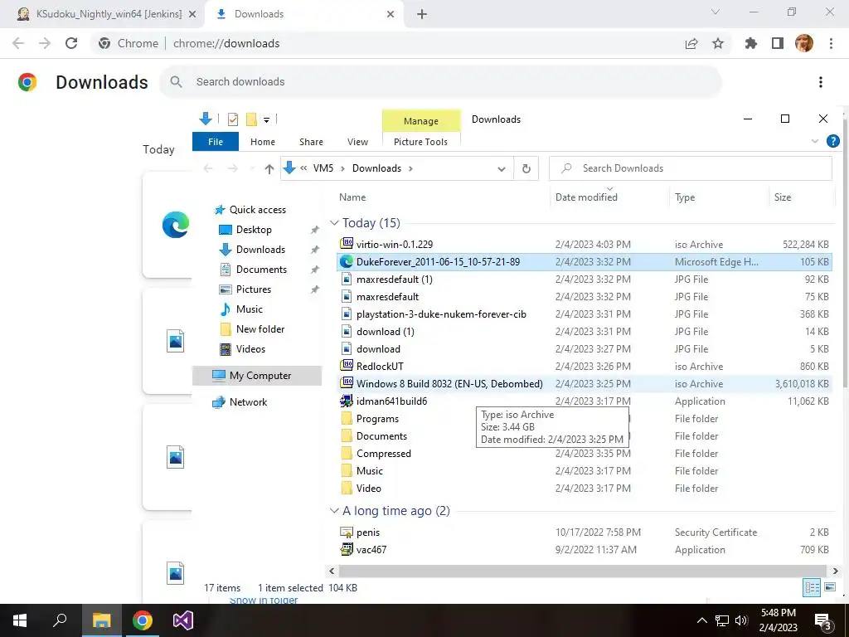
Task: Select Documents in Quick access
Action: click(x=261, y=270)
